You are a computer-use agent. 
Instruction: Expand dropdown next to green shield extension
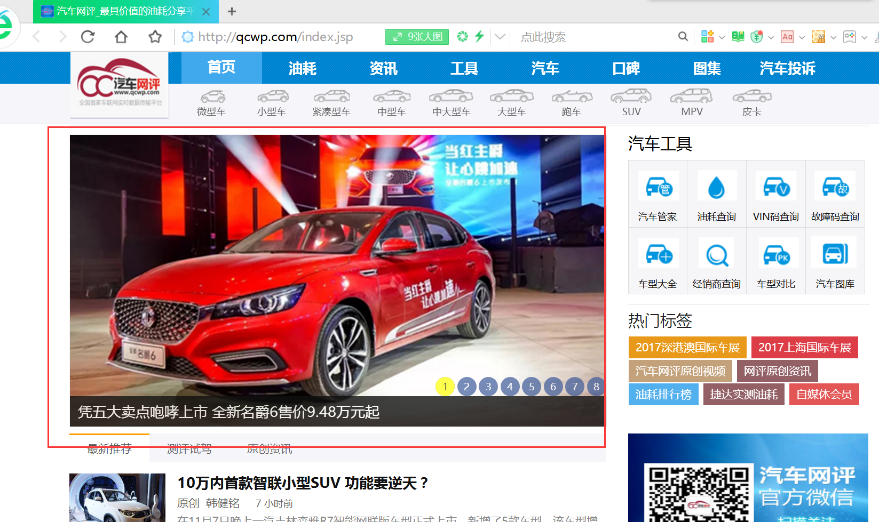(x=771, y=37)
